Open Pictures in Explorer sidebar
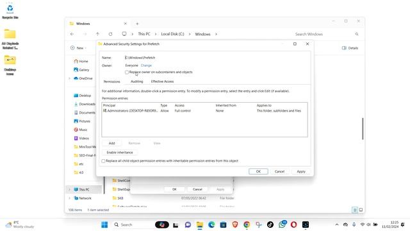410x231 pixels. coord(82,121)
